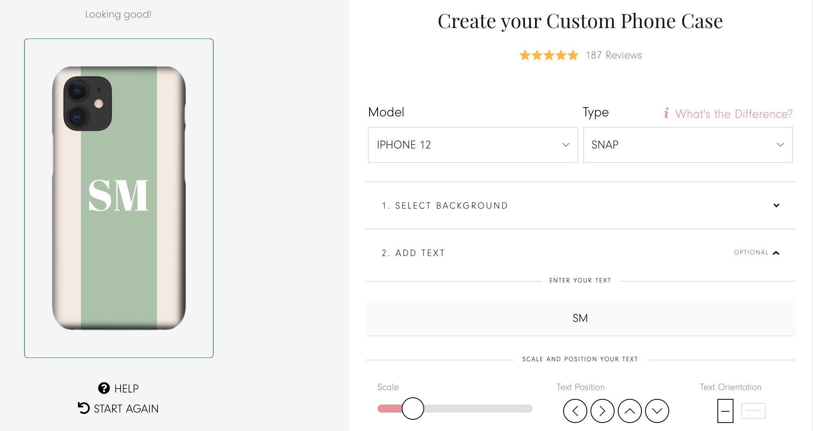Viewport: 813px width, 431px height.
Task: Expand the Select Background section
Action: (776, 205)
